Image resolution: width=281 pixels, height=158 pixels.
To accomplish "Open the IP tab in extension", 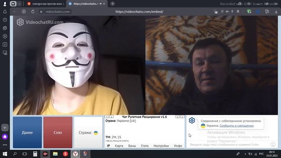I will coord(108,146).
